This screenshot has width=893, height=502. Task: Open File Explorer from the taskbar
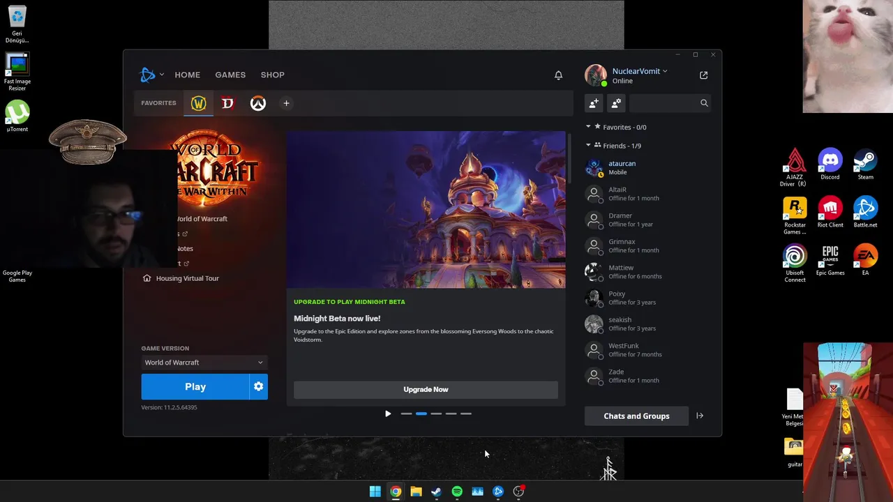pos(416,492)
